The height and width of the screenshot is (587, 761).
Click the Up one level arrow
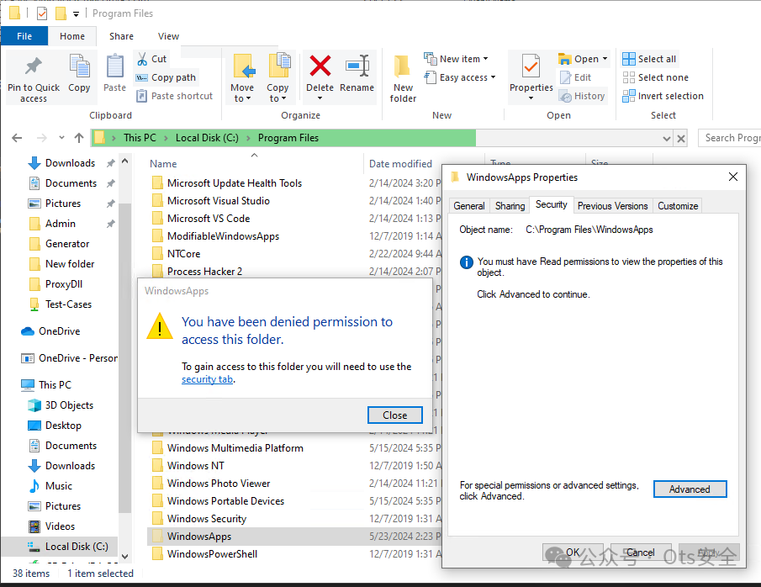(x=79, y=138)
